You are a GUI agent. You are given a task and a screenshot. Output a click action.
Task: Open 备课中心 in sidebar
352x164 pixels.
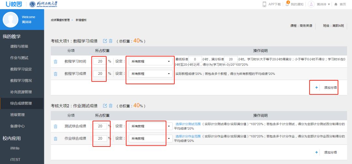(18, 126)
